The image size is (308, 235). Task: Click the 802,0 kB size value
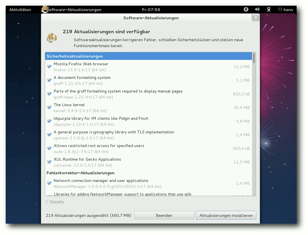click(241, 94)
